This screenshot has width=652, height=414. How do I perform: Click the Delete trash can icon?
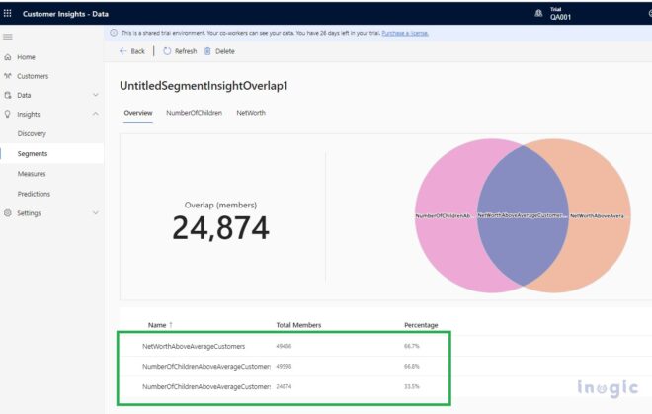207,51
